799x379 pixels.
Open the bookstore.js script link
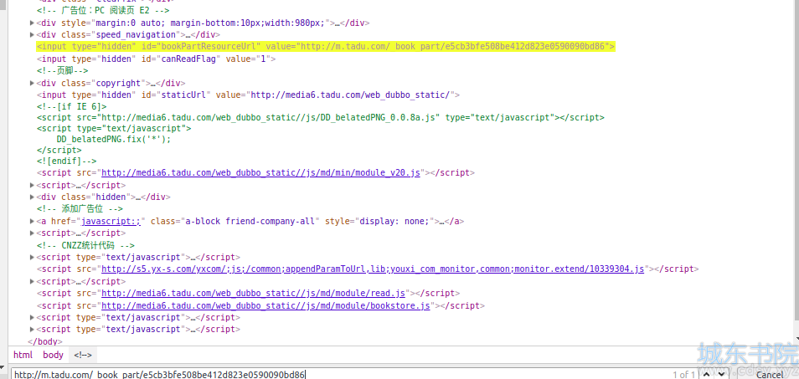[x=266, y=305]
